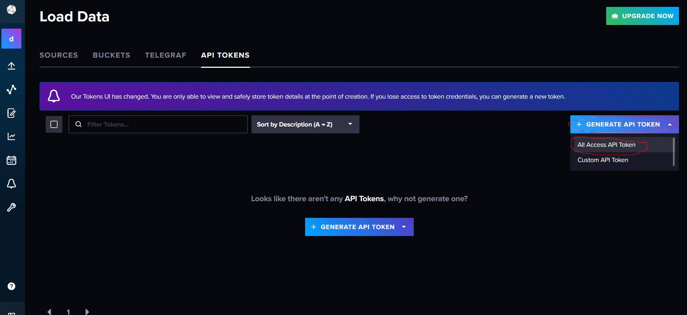Click the InfluxDB logo icon
The width and height of the screenshot is (687, 315).
coord(12,10)
